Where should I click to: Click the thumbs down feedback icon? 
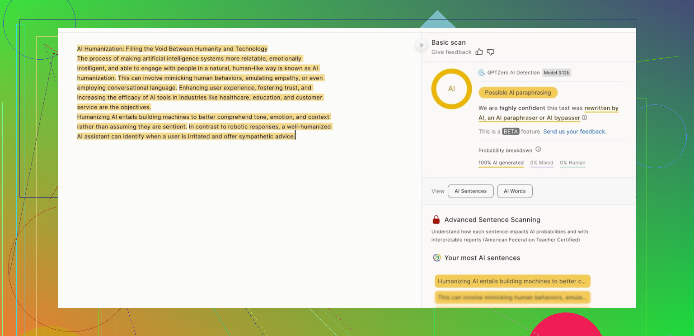pos(491,52)
